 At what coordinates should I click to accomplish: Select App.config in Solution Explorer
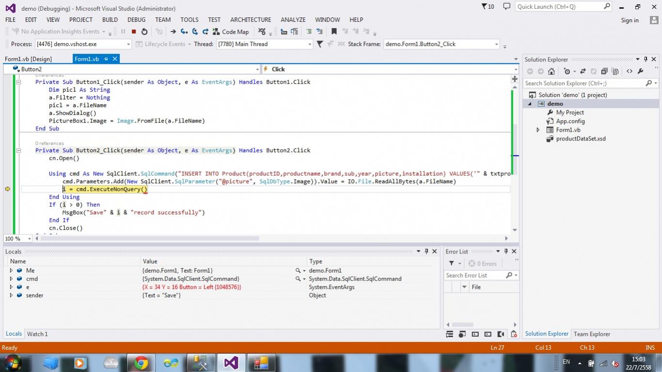[x=570, y=121]
